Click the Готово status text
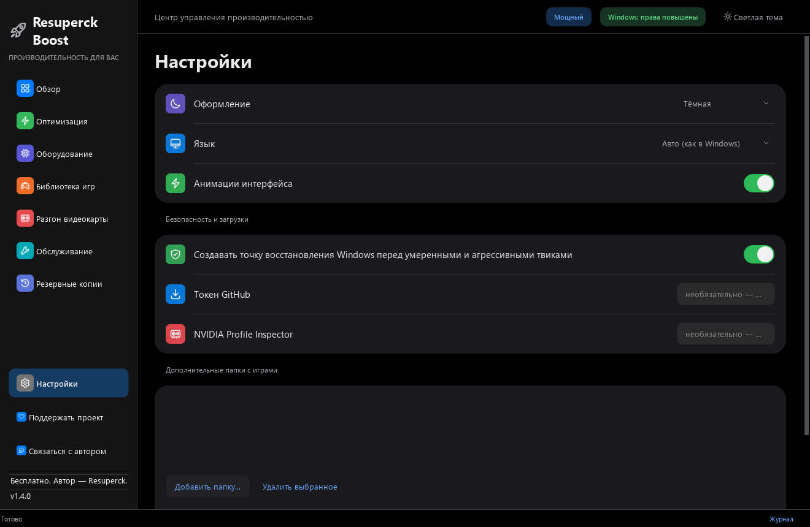 (12, 519)
